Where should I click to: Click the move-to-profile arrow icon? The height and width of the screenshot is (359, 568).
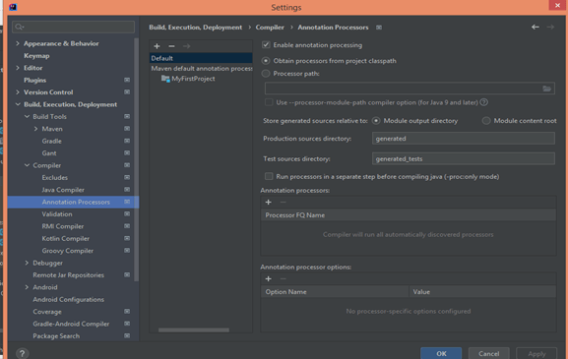click(187, 46)
